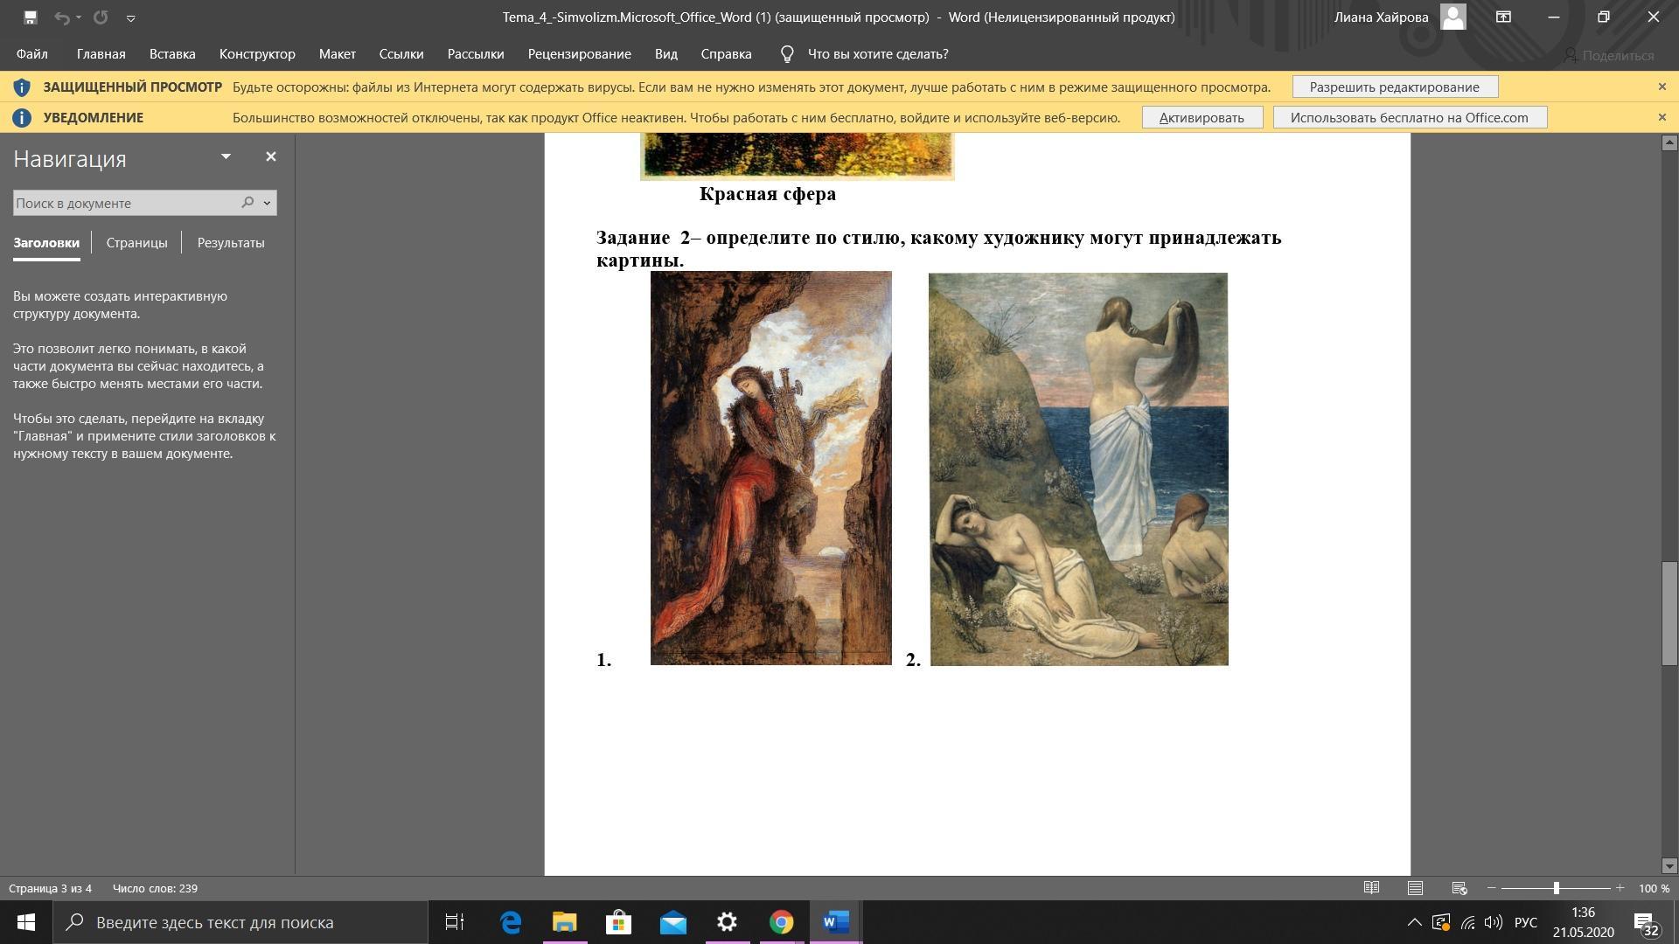Select the Страницы navigation tab
The height and width of the screenshot is (944, 1679).
pyautogui.click(x=136, y=243)
